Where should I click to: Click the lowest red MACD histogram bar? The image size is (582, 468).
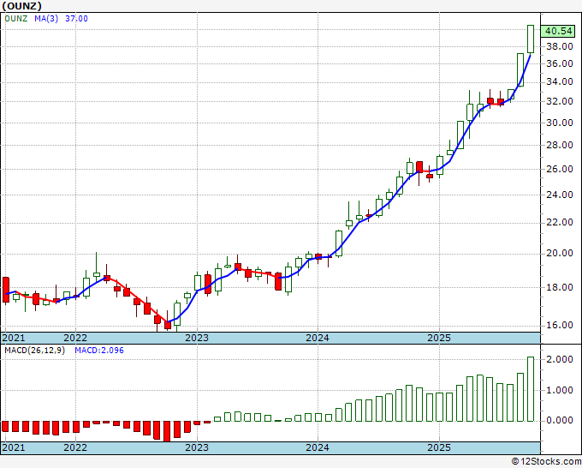pyautogui.click(x=167, y=431)
